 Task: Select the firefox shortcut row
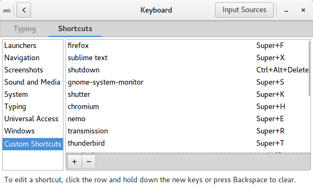[187, 46]
